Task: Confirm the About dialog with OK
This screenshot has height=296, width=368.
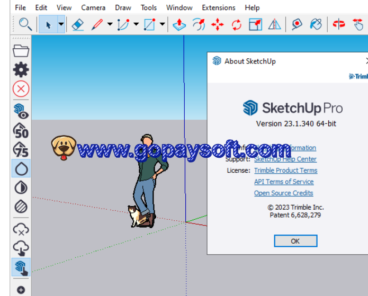Action: click(x=295, y=241)
